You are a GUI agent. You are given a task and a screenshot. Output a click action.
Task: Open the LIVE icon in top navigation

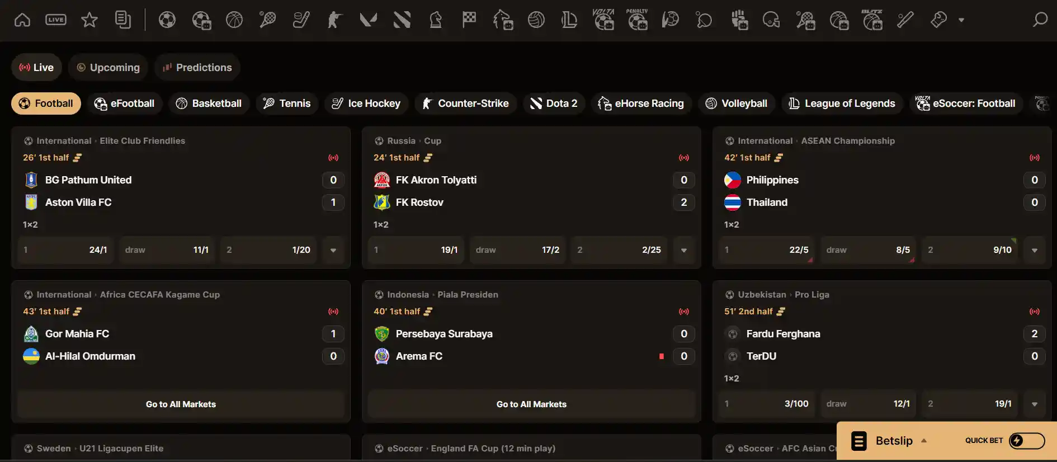click(56, 20)
